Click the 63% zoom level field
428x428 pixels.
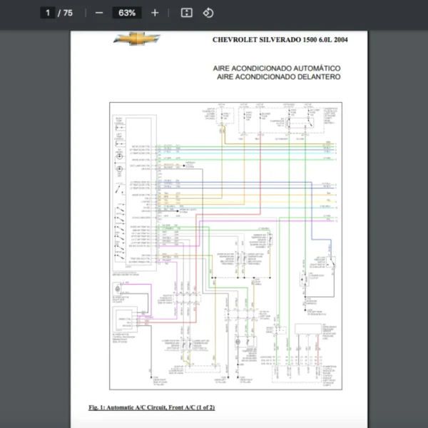[127, 13]
